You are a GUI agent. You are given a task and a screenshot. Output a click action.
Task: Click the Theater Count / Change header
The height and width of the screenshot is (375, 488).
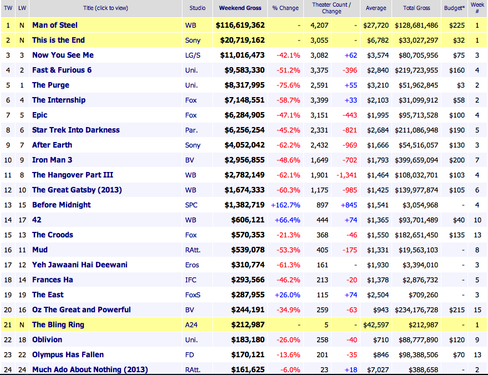tap(332, 8)
